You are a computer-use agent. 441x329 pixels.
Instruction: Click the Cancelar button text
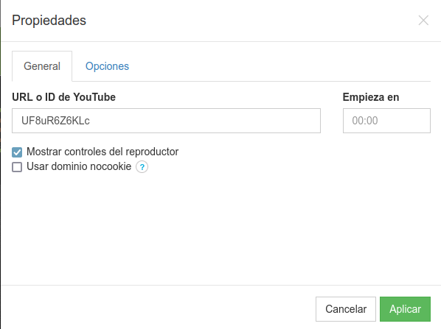point(346,309)
